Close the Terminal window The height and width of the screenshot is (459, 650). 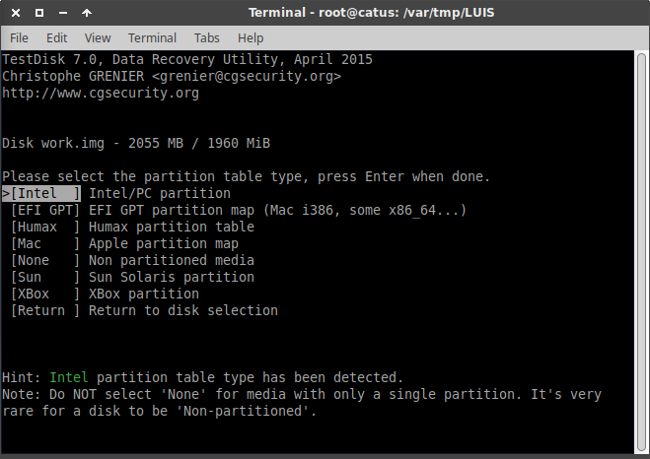tap(14, 14)
